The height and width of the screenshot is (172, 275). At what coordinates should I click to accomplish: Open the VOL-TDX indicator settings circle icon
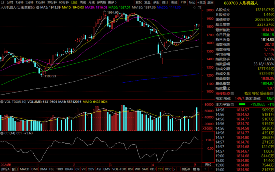point(2,102)
